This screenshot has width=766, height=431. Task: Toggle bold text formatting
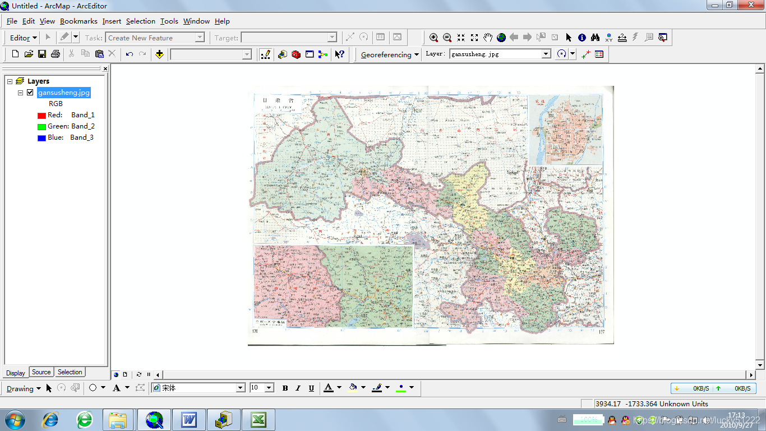coord(285,388)
